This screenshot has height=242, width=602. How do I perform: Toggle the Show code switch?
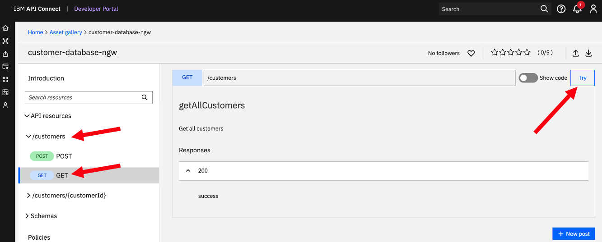pos(528,78)
